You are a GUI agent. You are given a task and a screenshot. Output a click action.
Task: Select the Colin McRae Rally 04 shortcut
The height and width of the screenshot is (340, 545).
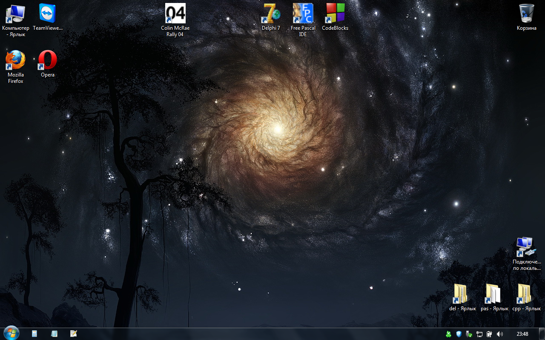coord(175,14)
